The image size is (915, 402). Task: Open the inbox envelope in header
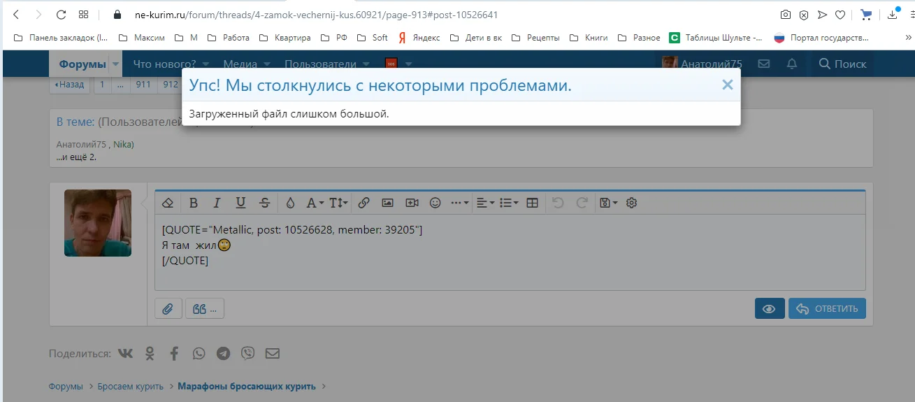click(764, 64)
